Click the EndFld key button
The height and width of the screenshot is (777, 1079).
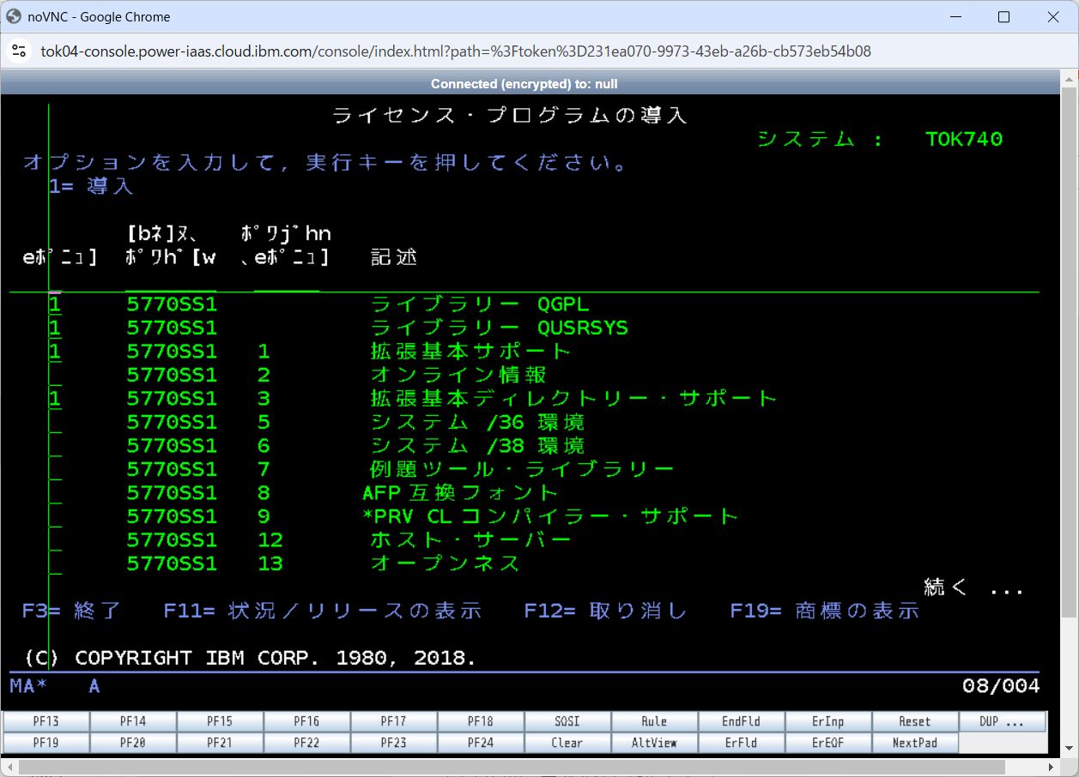(742, 722)
